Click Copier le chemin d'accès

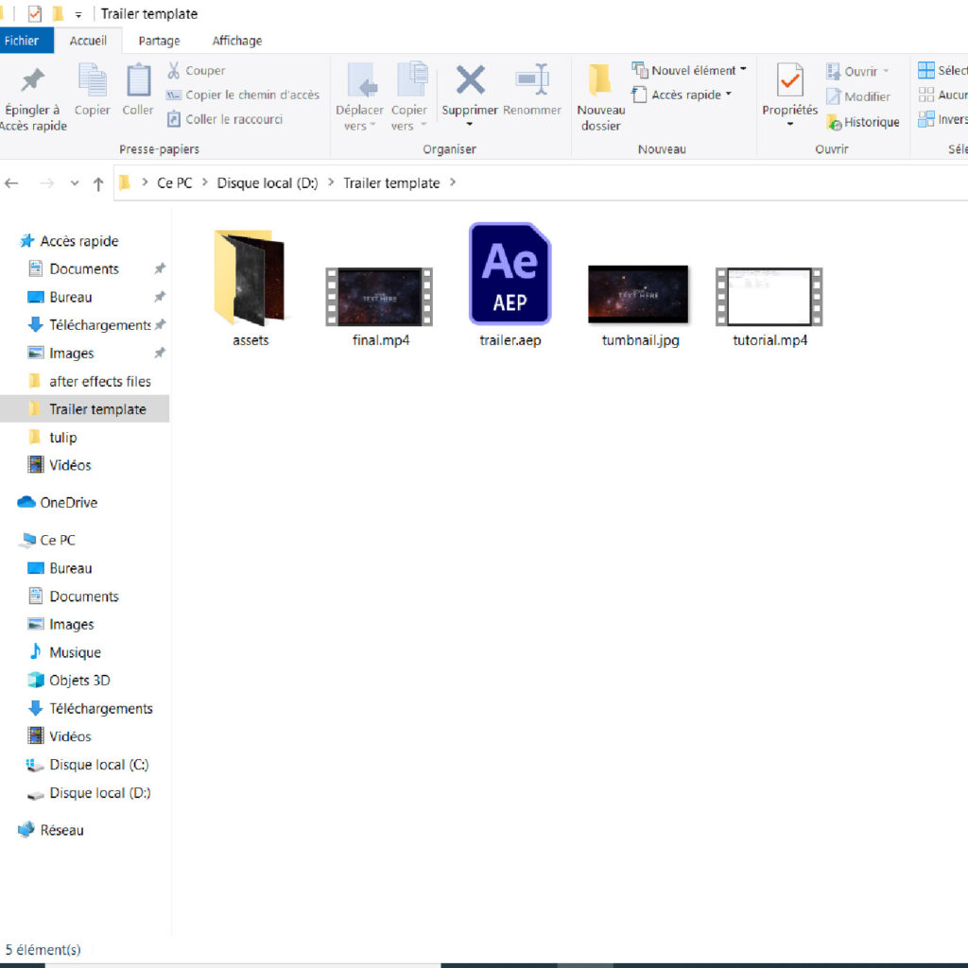click(x=251, y=95)
